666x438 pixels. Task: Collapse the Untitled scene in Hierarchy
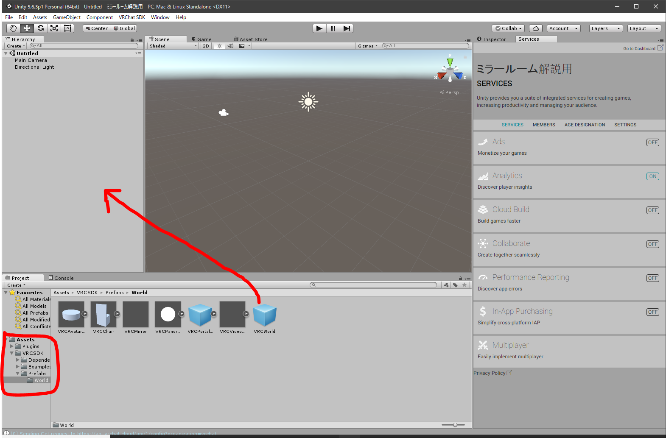point(6,53)
